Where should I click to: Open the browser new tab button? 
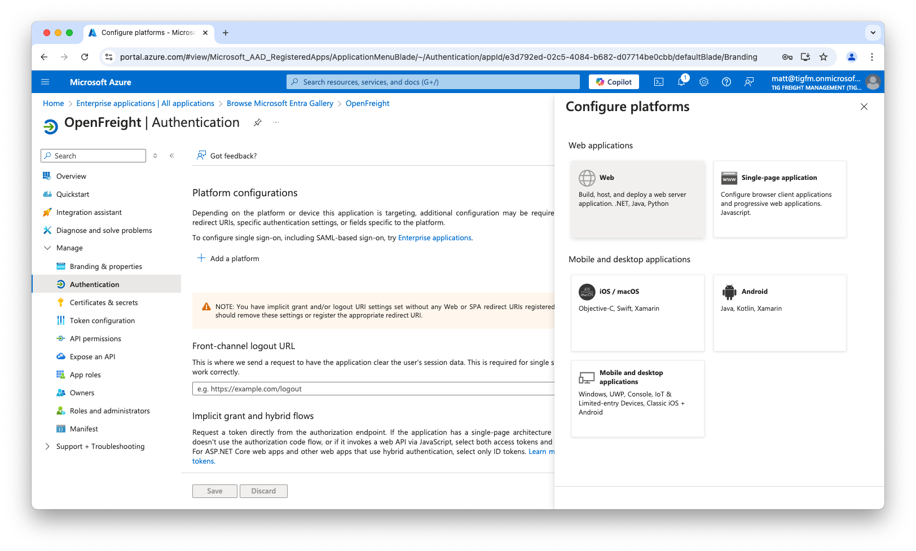tap(226, 33)
